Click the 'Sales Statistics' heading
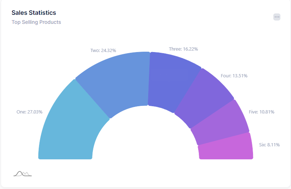Viewport: 291px width, 189px height. coord(34,13)
